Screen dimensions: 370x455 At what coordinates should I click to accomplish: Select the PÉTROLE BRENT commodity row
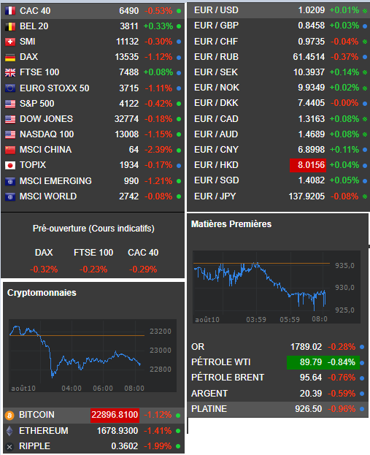(x=277, y=378)
